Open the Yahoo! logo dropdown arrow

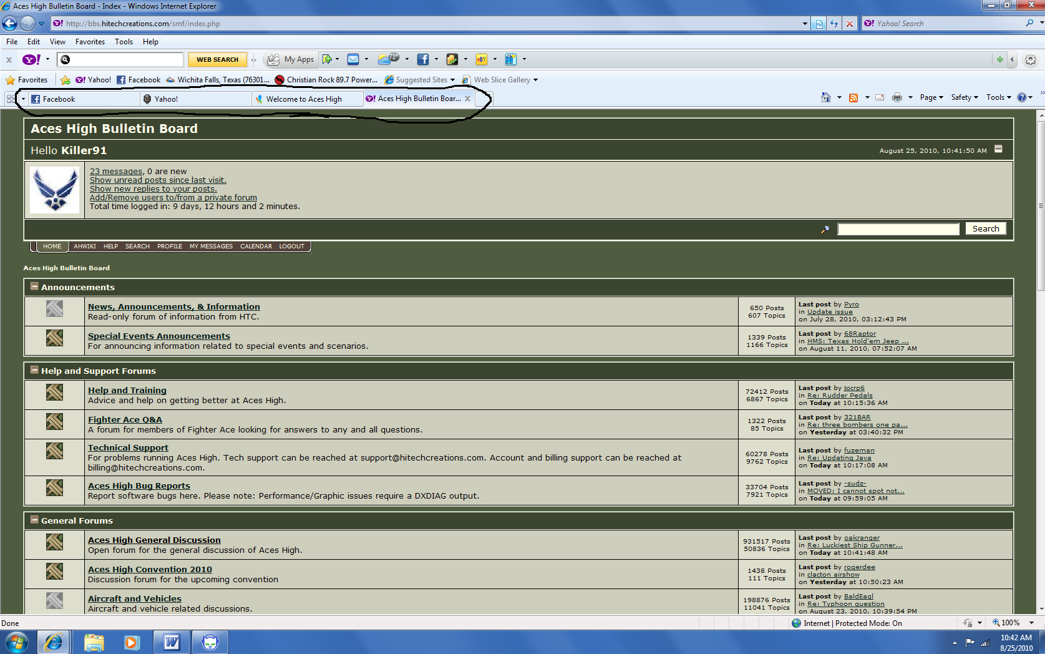[x=47, y=59]
